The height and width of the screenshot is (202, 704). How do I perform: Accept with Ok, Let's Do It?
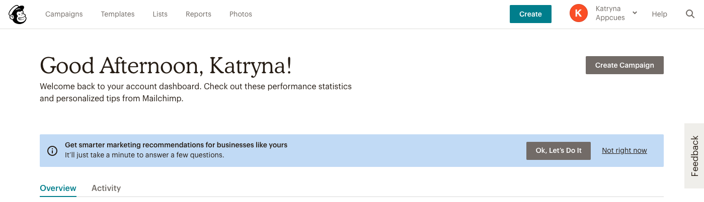[x=559, y=150]
